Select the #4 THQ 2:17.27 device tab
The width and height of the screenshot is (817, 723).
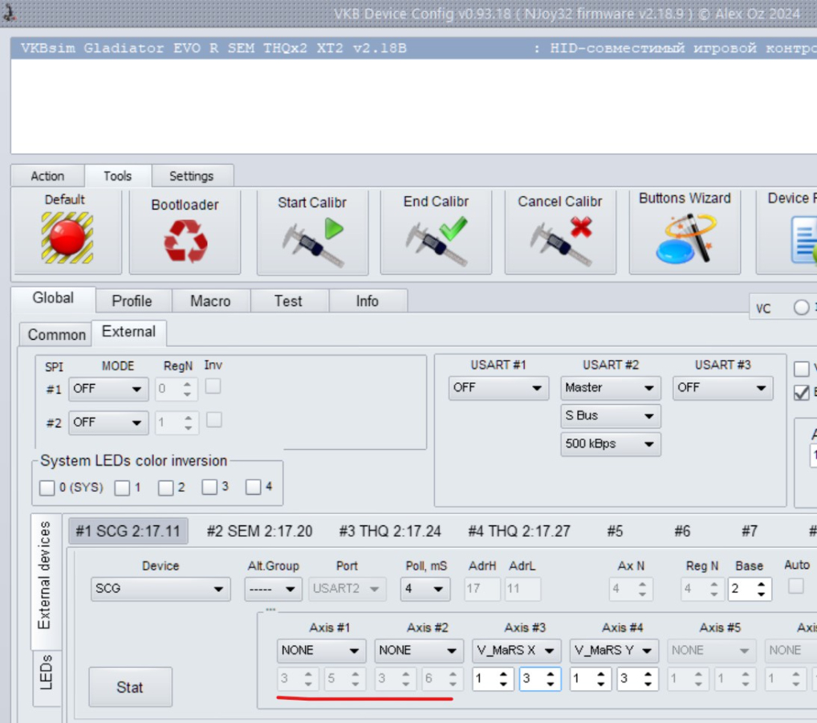[x=519, y=531]
